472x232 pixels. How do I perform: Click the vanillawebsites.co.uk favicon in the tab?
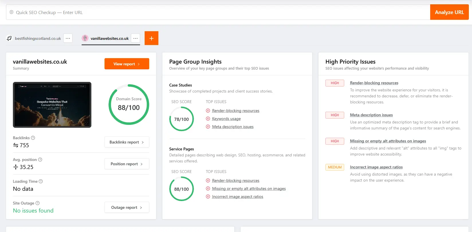tap(85, 38)
